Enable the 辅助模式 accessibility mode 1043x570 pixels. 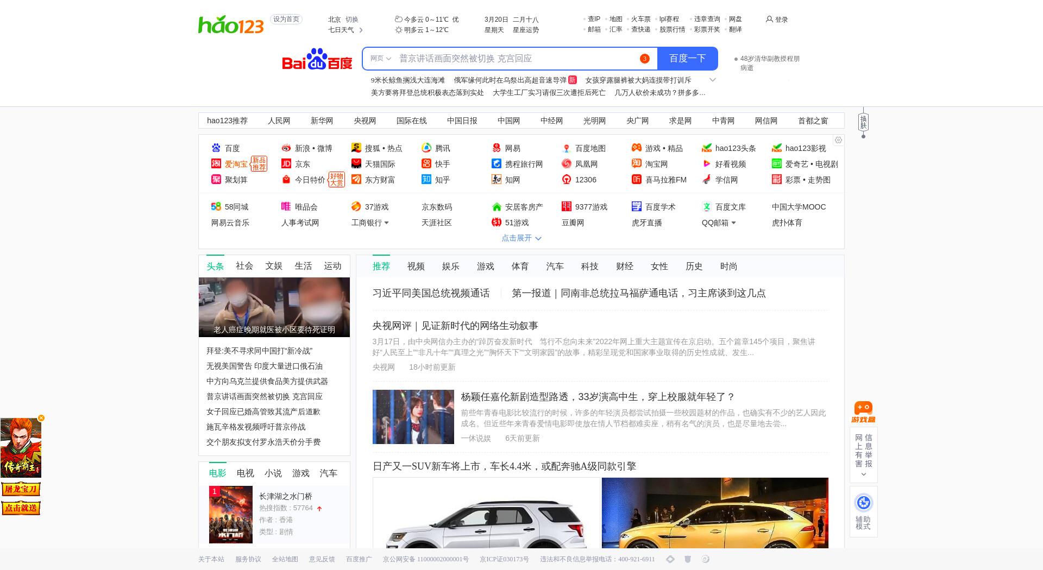863,512
